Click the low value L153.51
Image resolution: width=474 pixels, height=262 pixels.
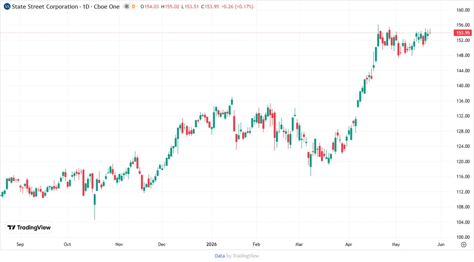190,6
